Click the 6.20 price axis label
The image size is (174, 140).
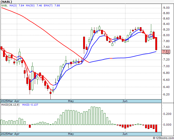[x=166, y=94]
